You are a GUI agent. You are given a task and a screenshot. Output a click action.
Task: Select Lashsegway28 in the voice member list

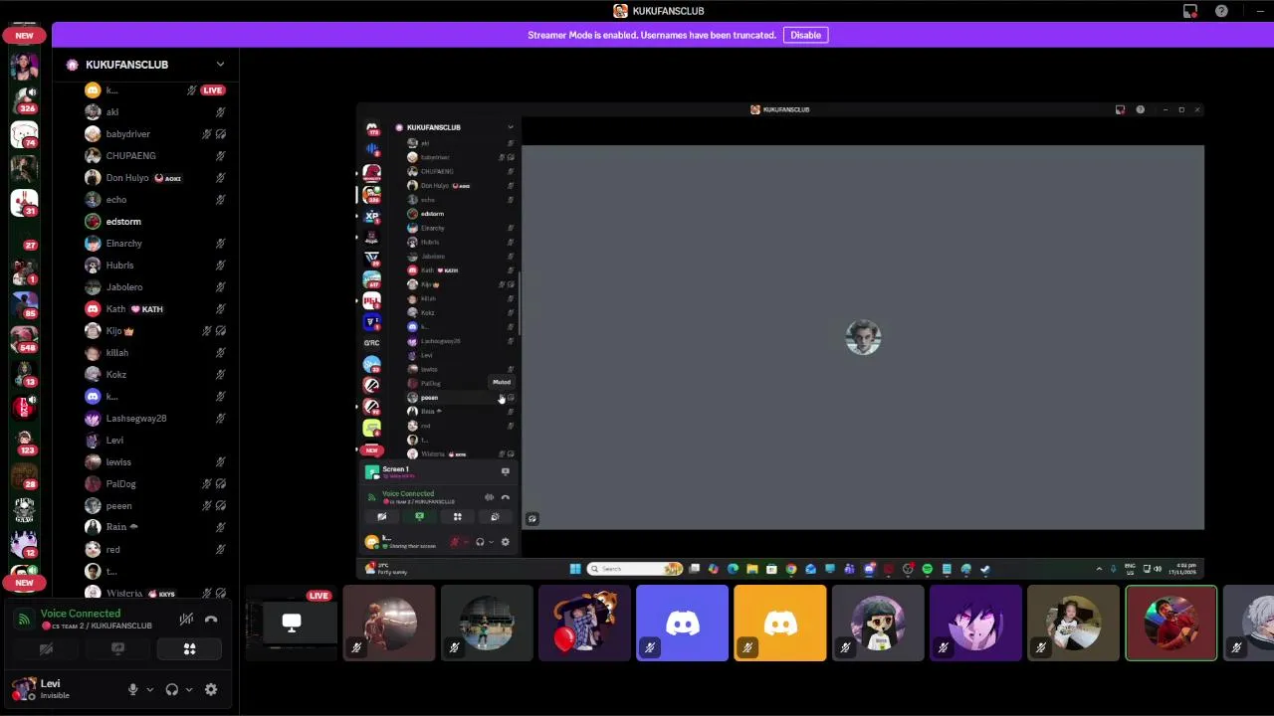(x=154, y=419)
